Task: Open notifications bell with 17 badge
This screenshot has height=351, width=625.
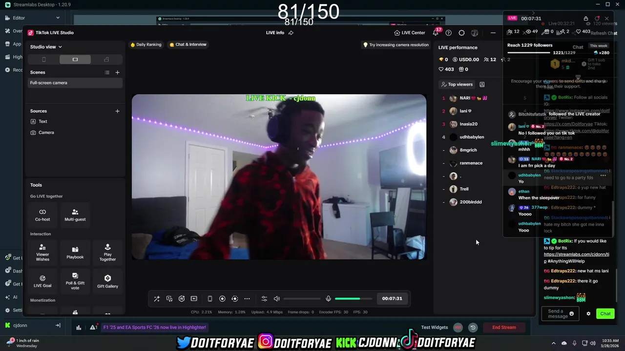Action: pyautogui.click(x=436, y=33)
